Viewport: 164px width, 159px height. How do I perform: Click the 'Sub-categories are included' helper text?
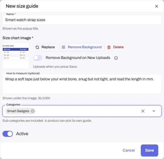tap(47, 121)
